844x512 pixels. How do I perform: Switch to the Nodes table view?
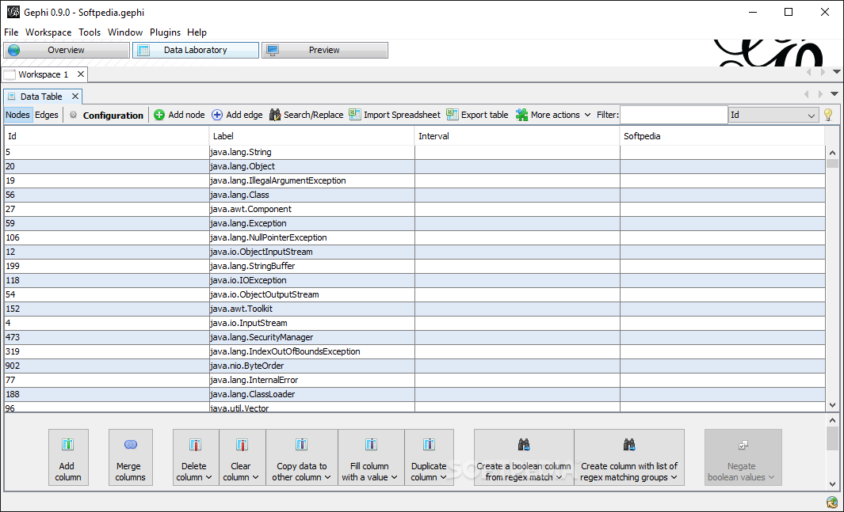tap(17, 115)
